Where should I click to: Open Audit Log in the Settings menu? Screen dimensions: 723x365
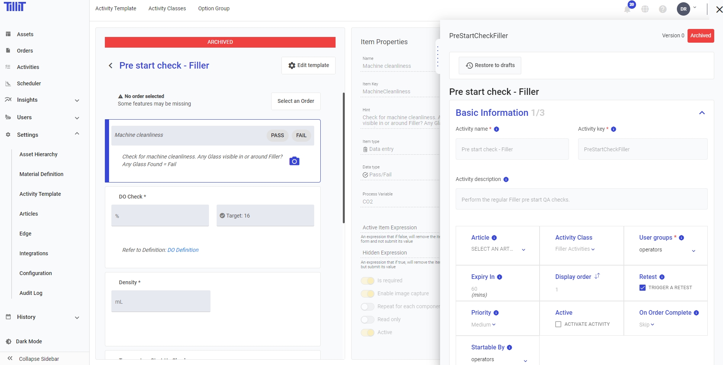pyautogui.click(x=31, y=293)
